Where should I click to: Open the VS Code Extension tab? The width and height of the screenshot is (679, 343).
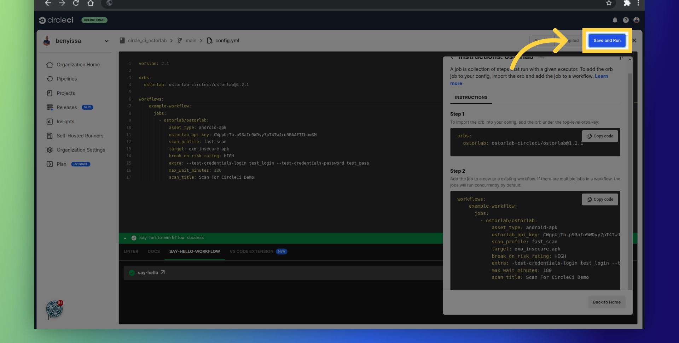point(251,252)
